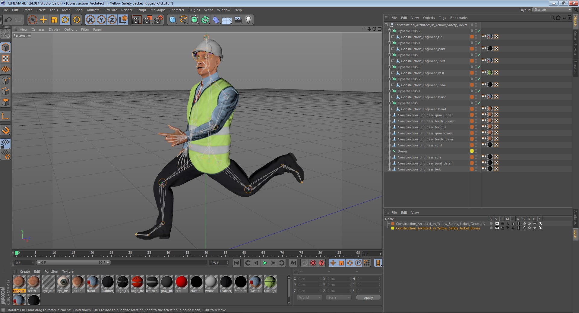
Task: Enable the Snap magnet icon
Action: pyautogui.click(x=6, y=130)
